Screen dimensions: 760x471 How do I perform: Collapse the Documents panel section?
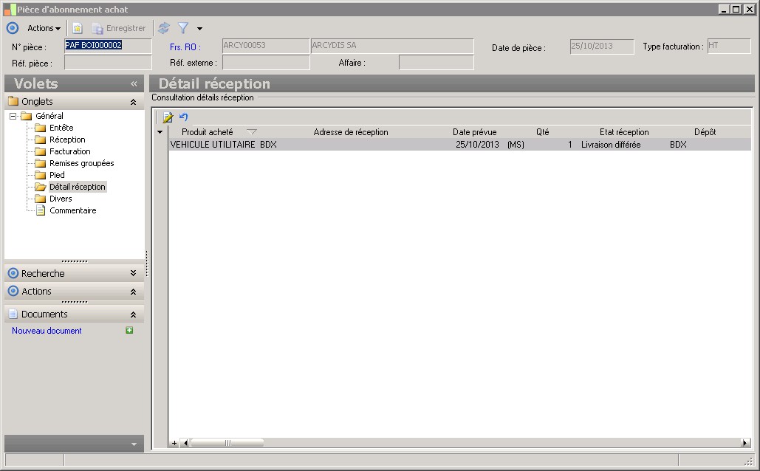click(133, 314)
